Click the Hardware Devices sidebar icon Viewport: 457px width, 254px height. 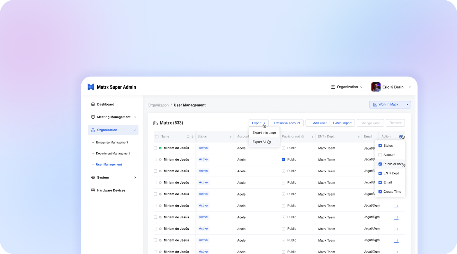click(93, 190)
